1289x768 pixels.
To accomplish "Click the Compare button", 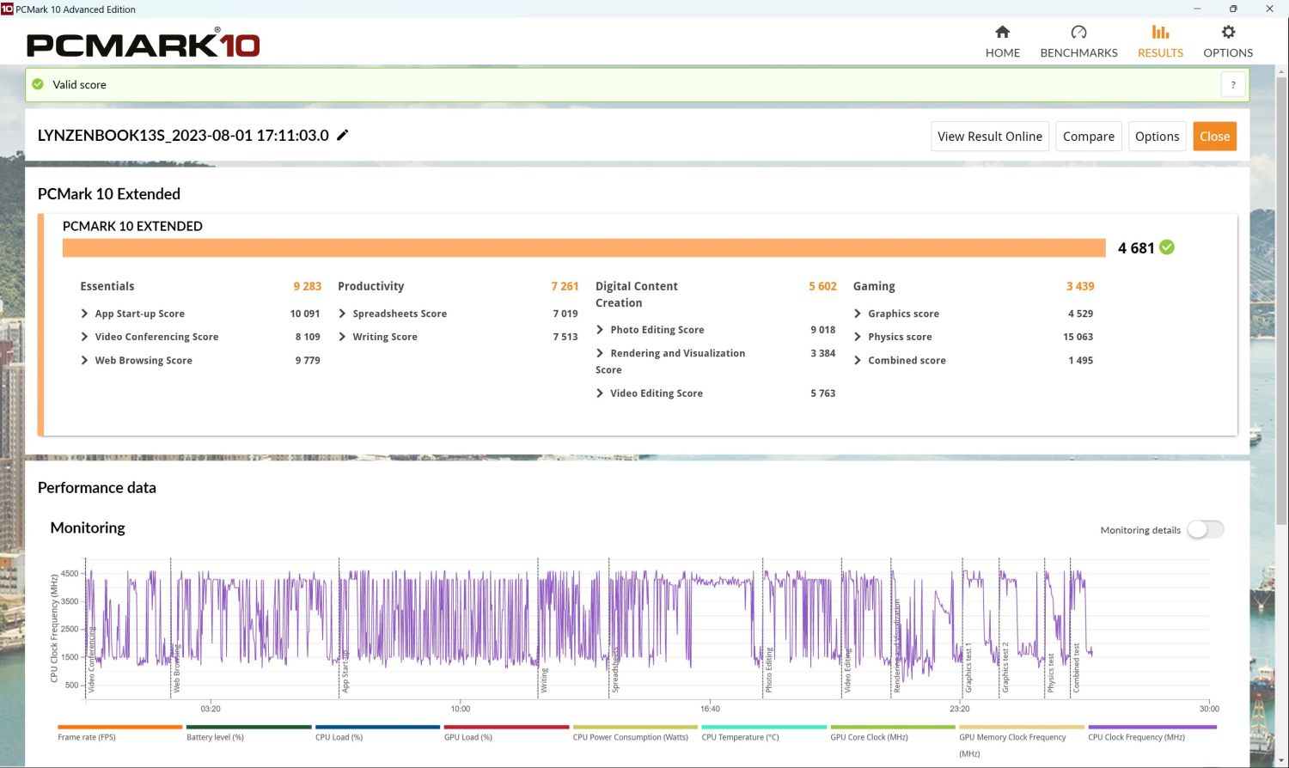I will point(1088,136).
